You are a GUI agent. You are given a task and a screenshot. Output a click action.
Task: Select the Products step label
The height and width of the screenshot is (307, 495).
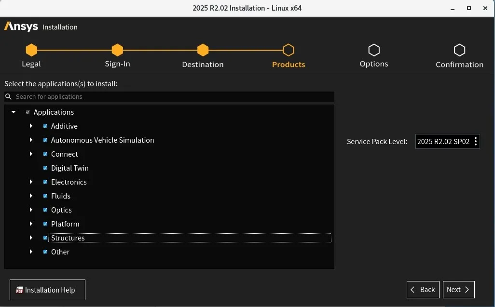click(289, 64)
